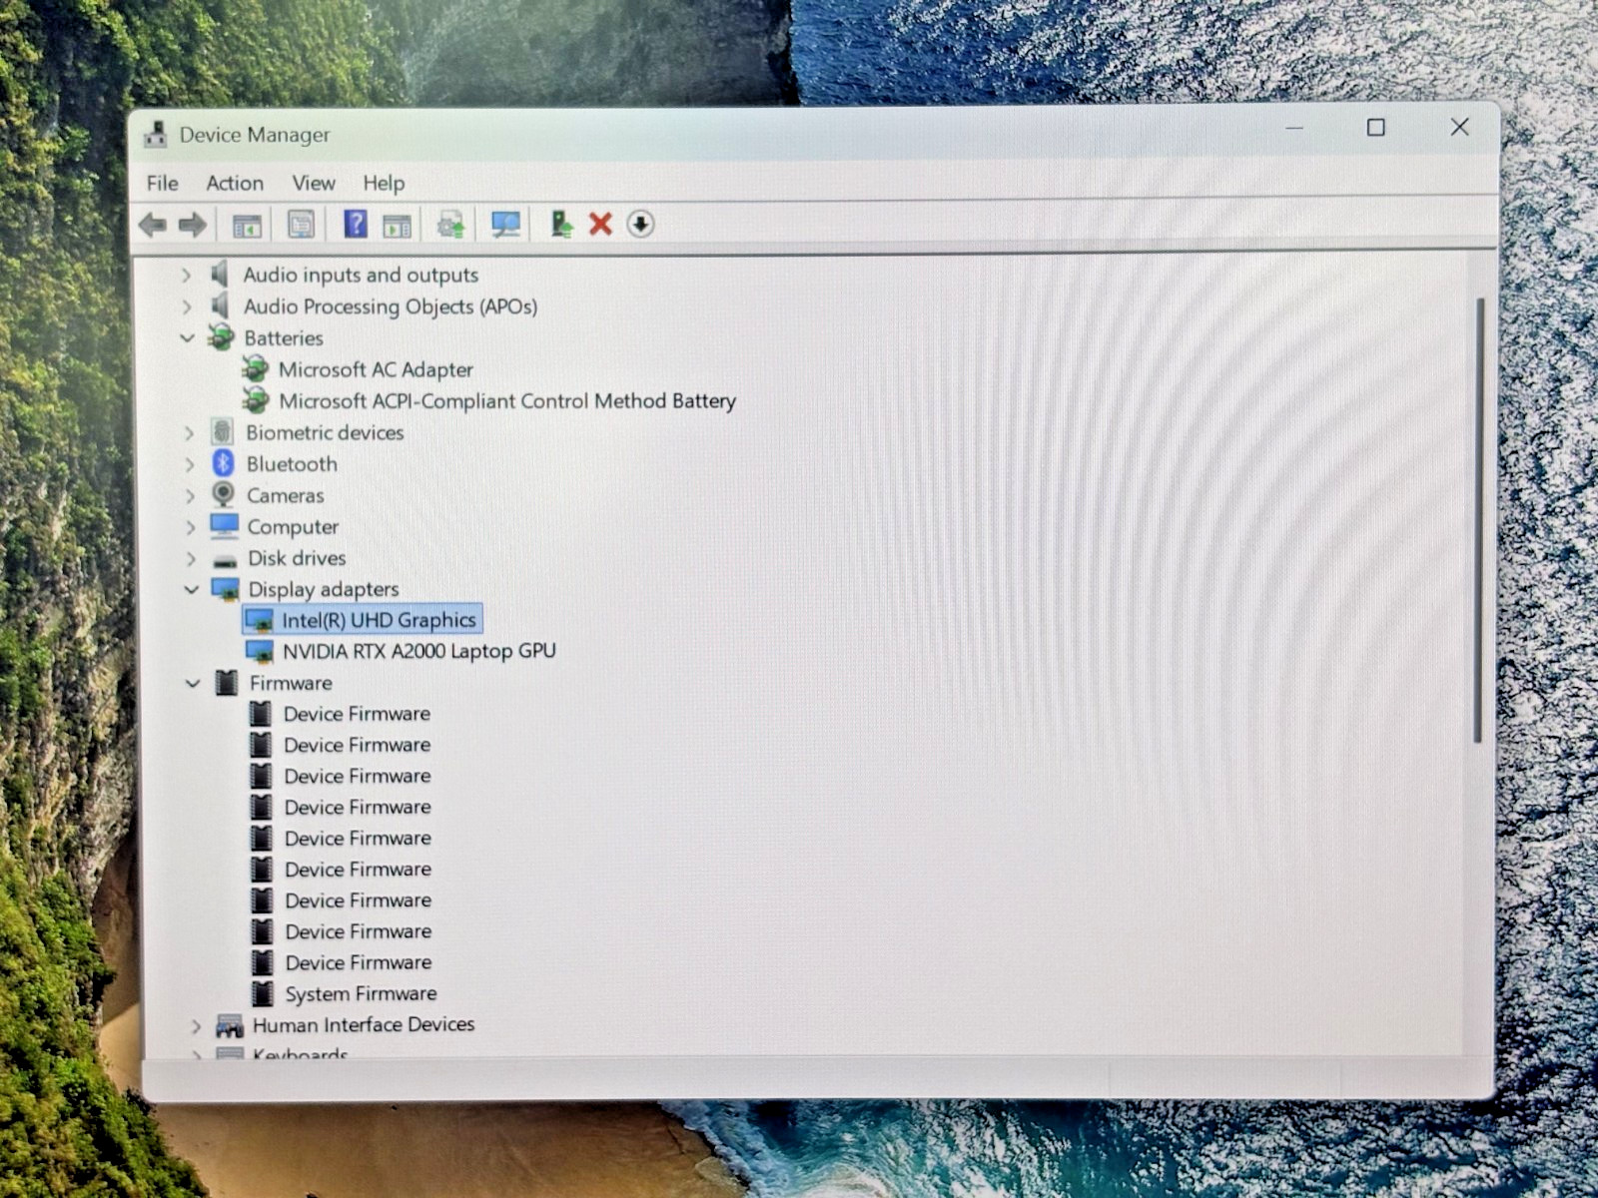Expand the Audio Processing Objects (APOs) node
Screen dimensions: 1598x1198
tap(186, 306)
